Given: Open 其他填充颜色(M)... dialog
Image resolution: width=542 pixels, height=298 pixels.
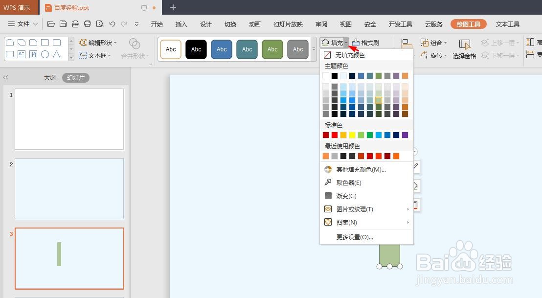Looking at the screenshot, I should pyautogui.click(x=366, y=169).
